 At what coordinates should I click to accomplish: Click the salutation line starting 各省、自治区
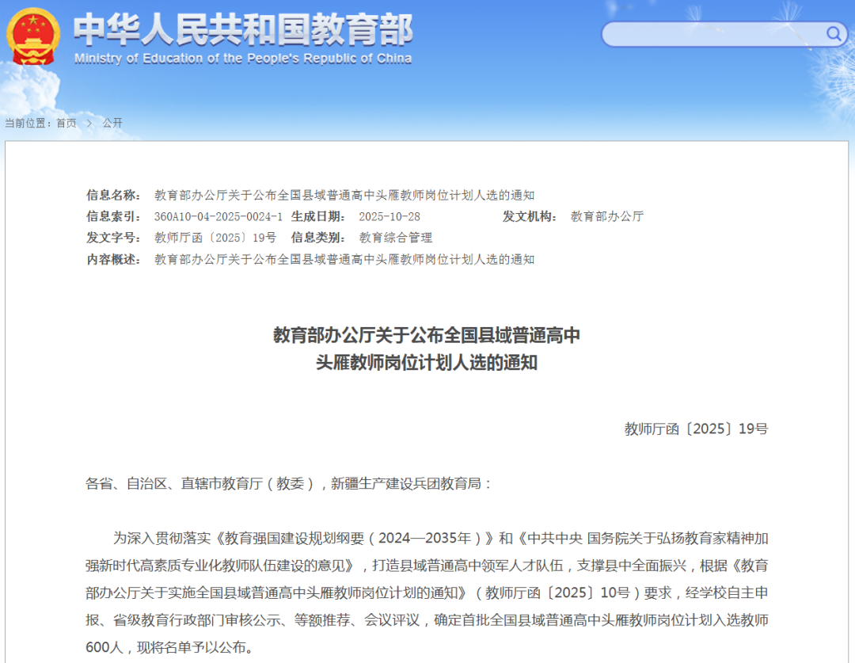[289, 483]
